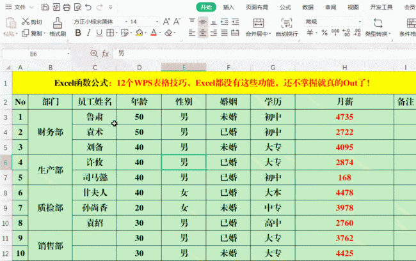Toggle middle vertical alignment
This screenshot has width=416, height=261.
[203, 22]
